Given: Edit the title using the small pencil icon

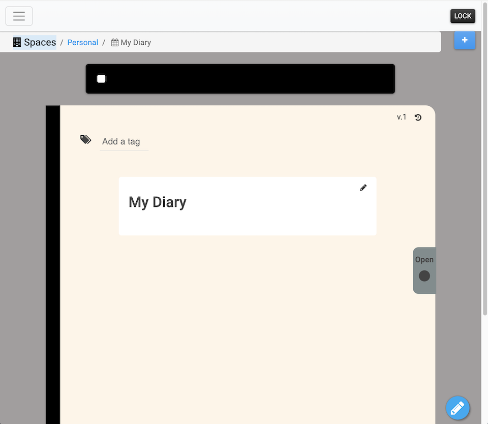Looking at the screenshot, I should 363,188.
